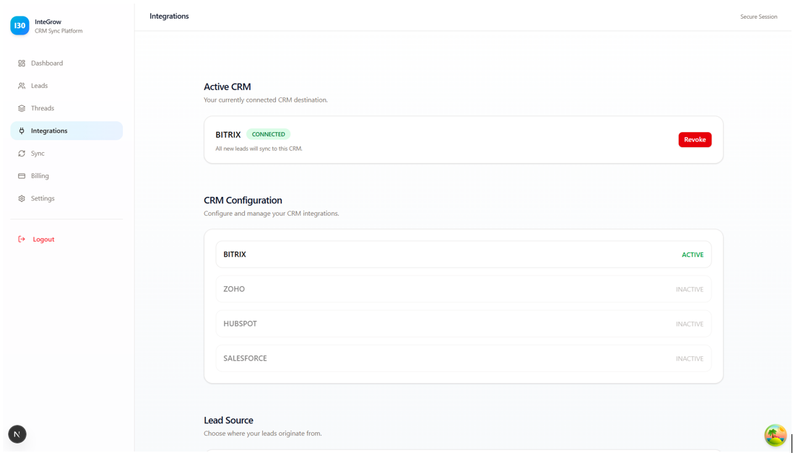Image resolution: width=793 pixels, height=458 pixels.
Task: Click 'Choose where your leads originate from' text
Action: [x=262, y=433]
